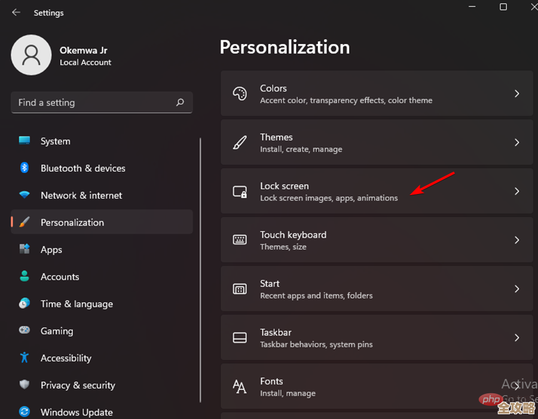Expand Themes with the chevron arrow
Image resolution: width=538 pixels, height=419 pixels.
point(516,143)
